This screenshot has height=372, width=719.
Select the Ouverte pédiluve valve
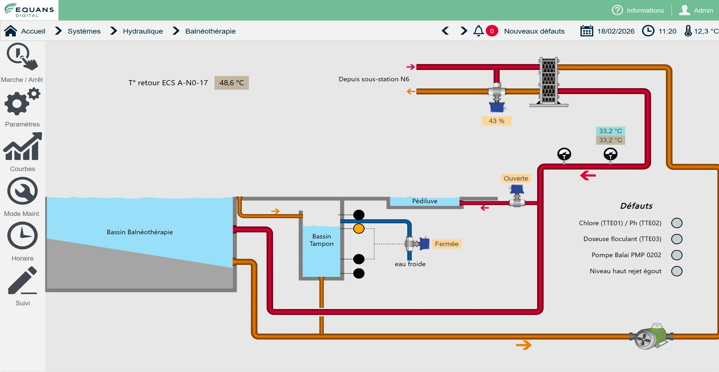tap(517, 196)
